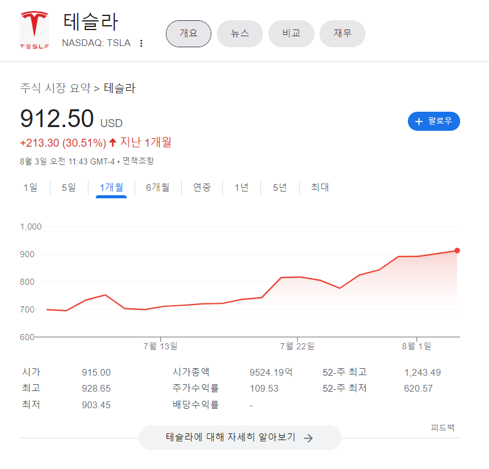The image size is (489, 469).
Task: Click the 1,000 y-axis label
Action: point(31,227)
